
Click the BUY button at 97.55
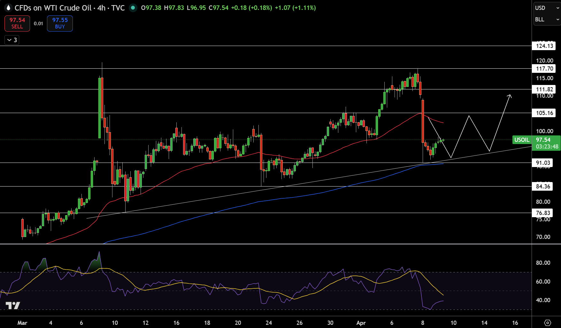(x=60, y=23)
